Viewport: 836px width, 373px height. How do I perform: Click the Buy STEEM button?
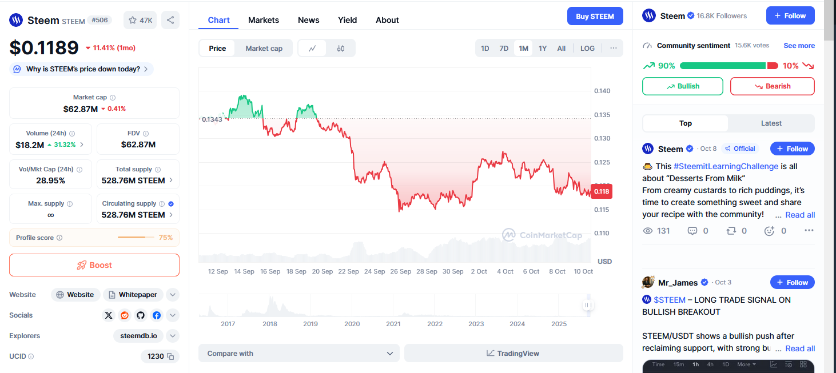595,16
